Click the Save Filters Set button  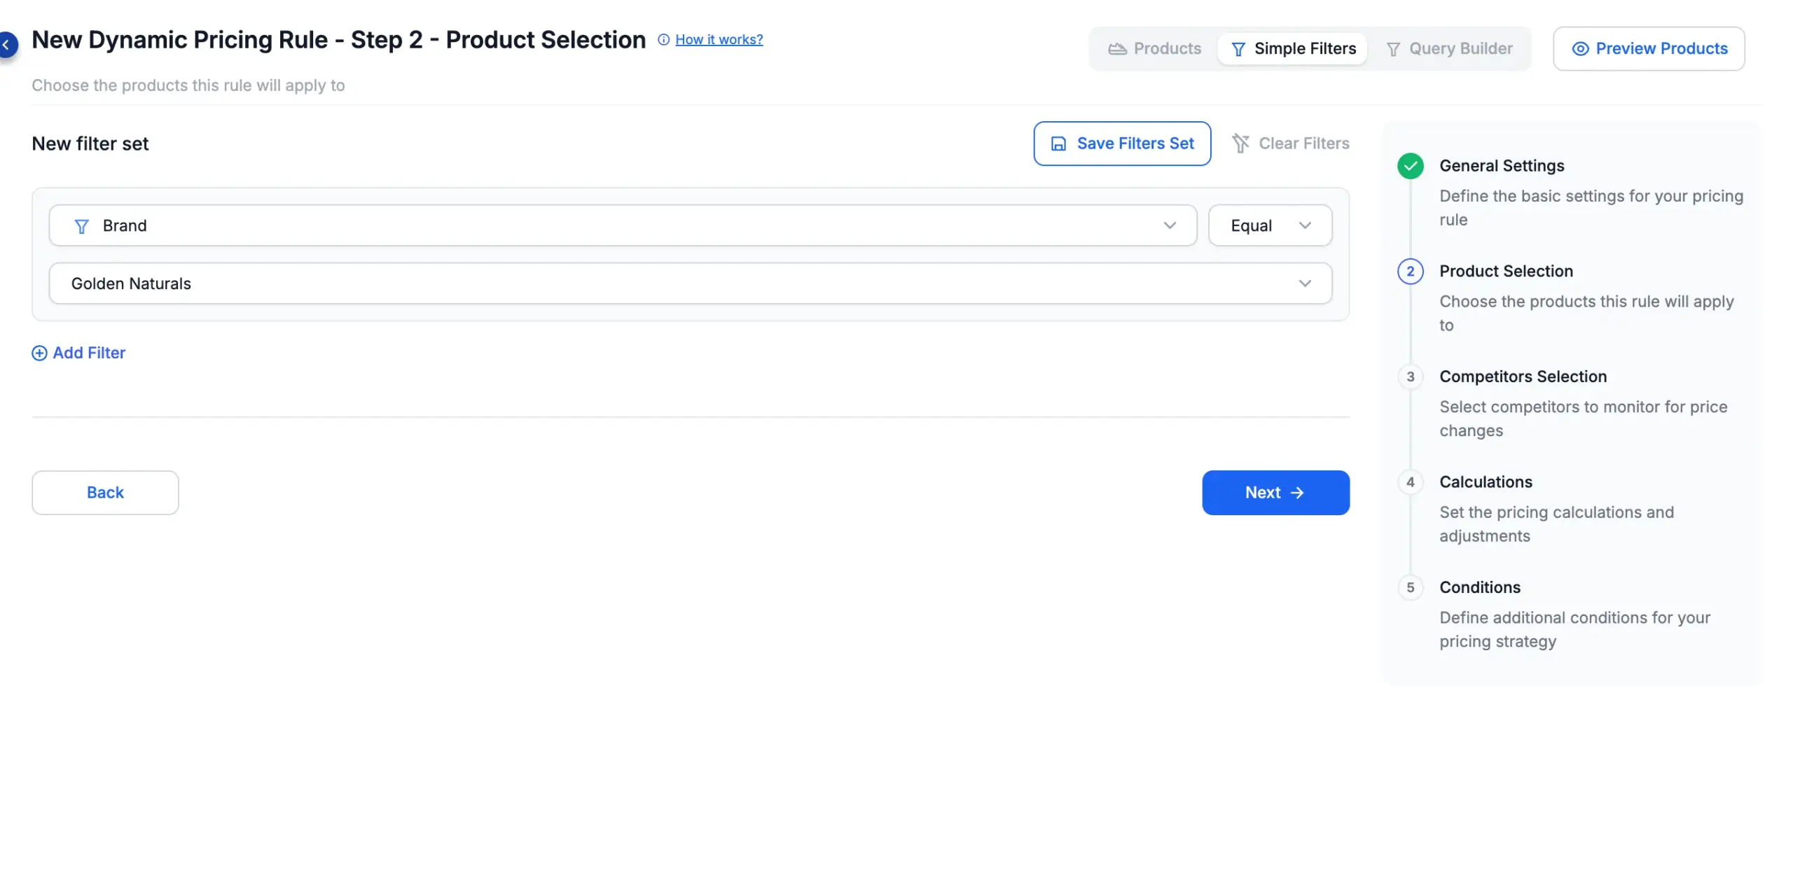(x=1122, y=143)
